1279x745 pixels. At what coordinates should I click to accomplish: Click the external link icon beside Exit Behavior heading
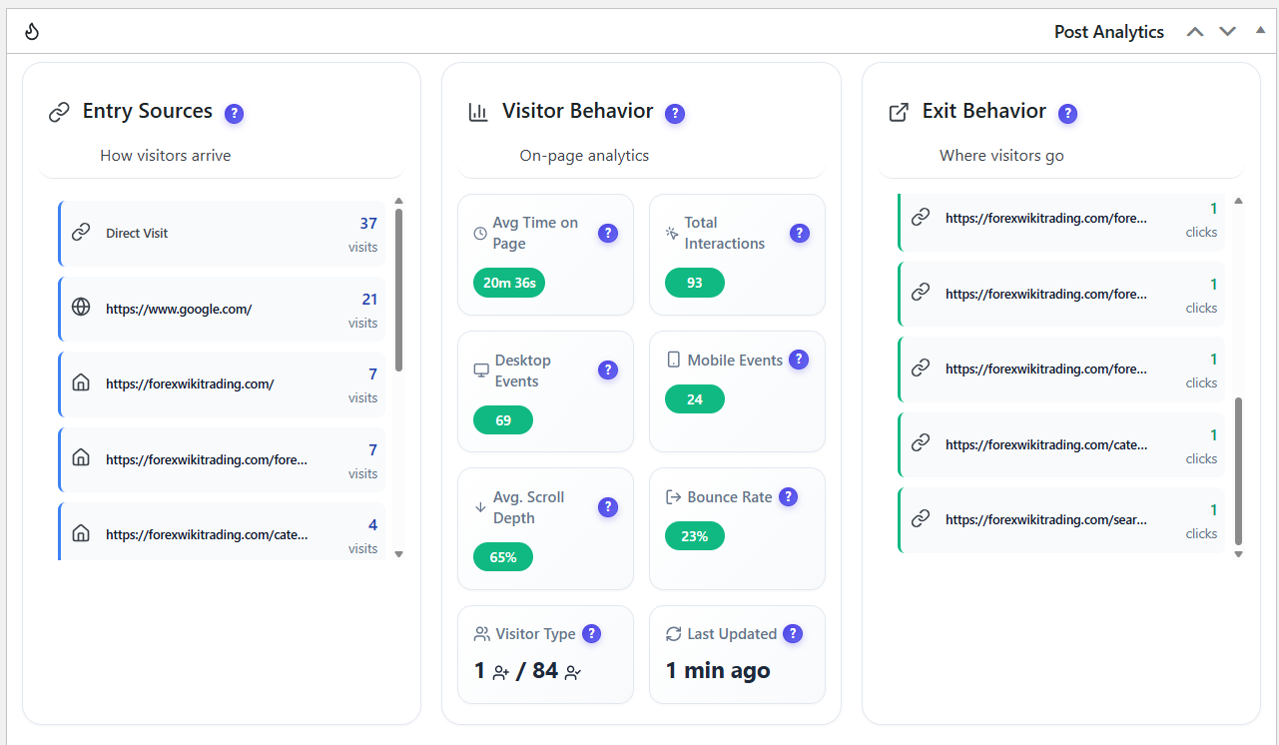pos(900,112)
